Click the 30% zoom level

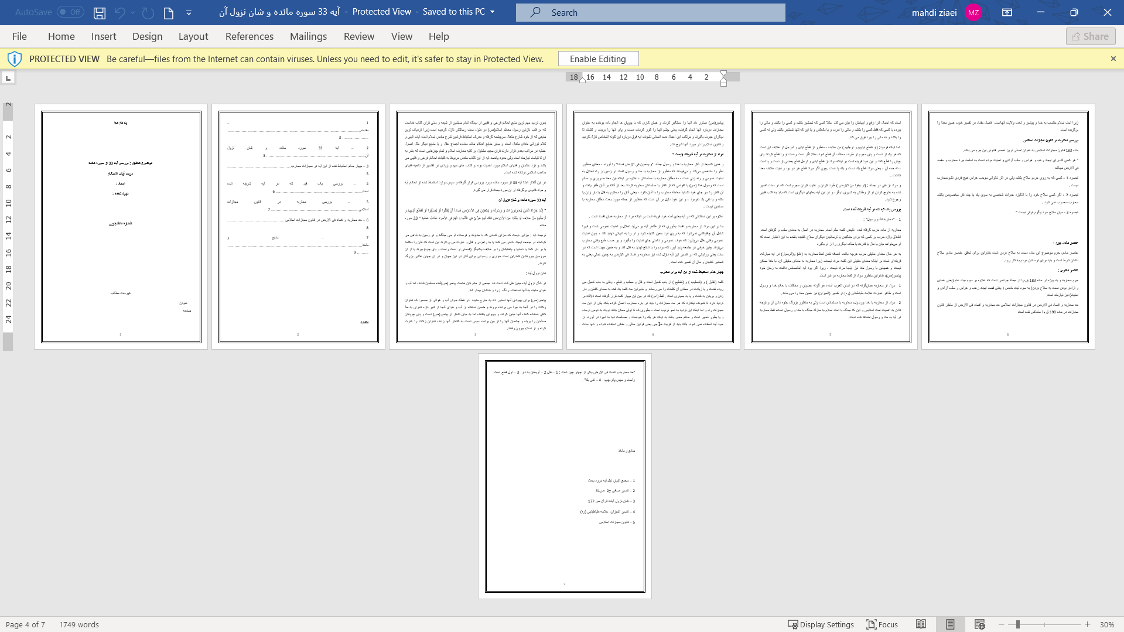1107,624
